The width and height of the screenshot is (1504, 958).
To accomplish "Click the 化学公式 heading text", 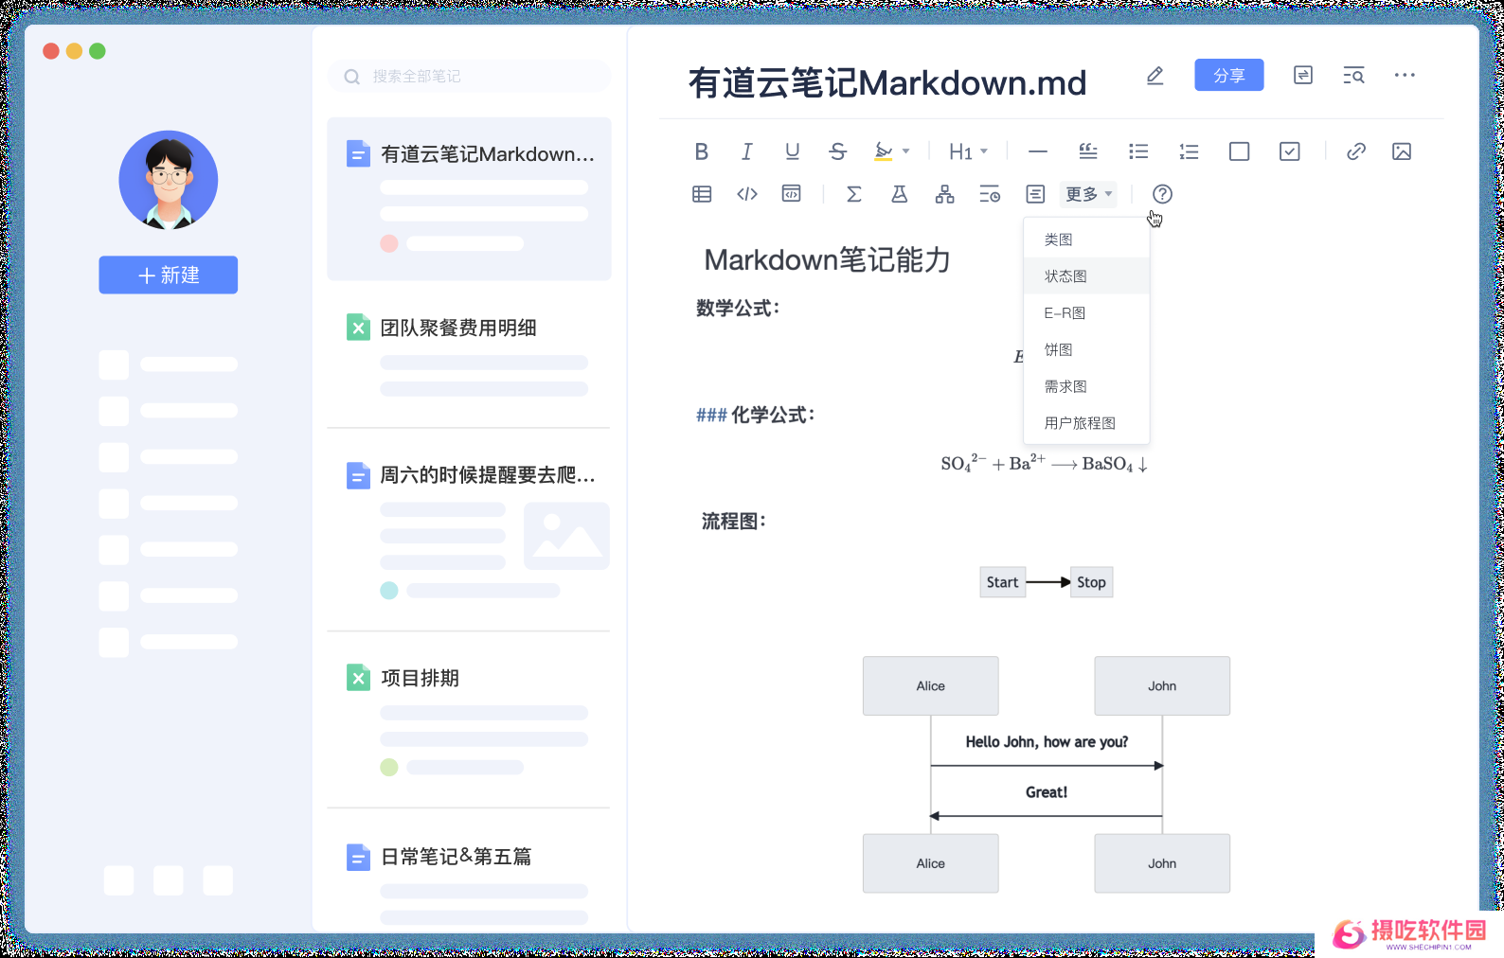I will (x=773, y=416).
